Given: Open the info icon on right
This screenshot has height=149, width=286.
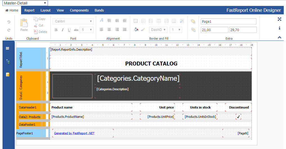Looking at the screenshot, I should point(280,28).
